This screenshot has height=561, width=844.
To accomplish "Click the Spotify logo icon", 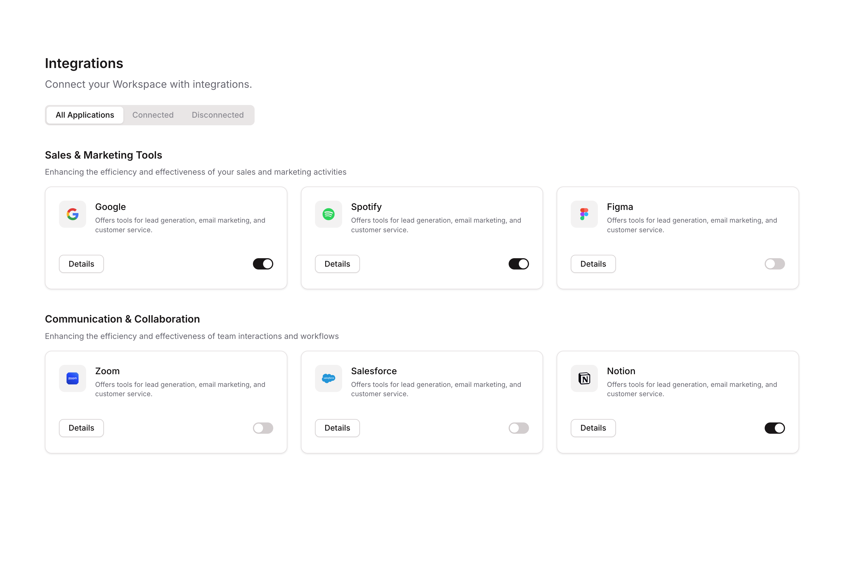I will [x=328, y=214].
